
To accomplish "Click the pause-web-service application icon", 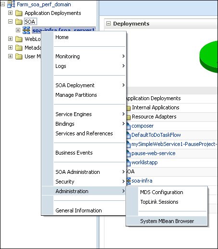I will point(128,154).
